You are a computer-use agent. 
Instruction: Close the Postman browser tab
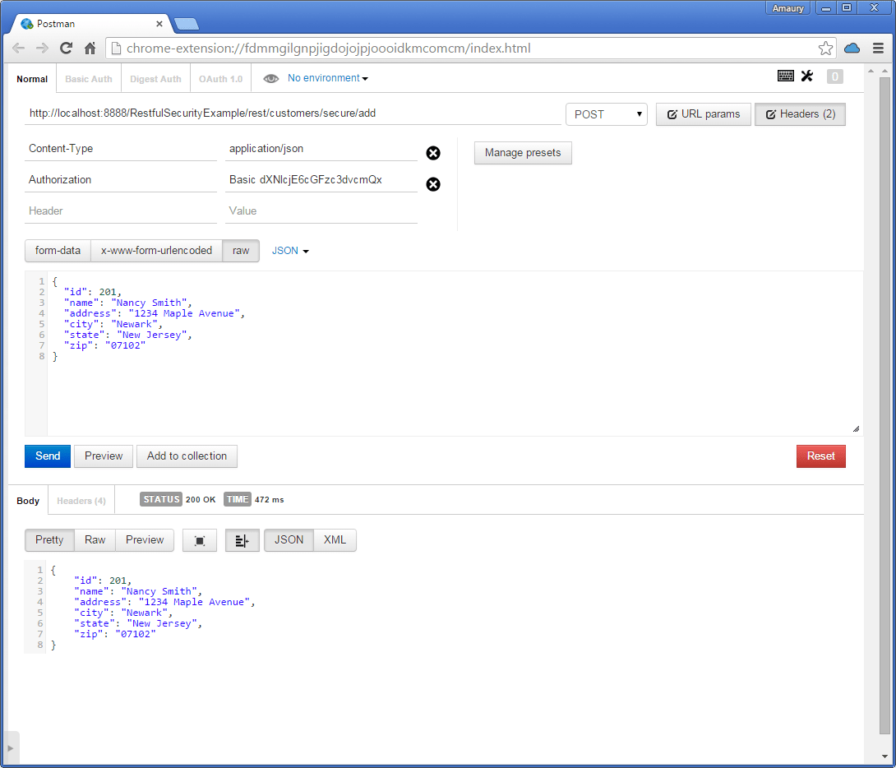pos(159,24)
